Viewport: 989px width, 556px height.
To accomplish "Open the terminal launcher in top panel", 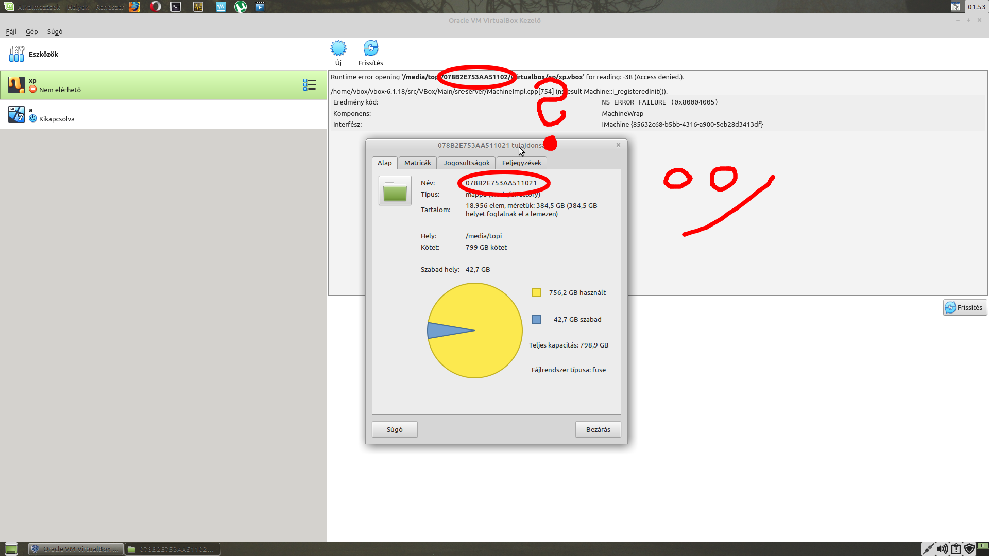I will pos(176,7).
